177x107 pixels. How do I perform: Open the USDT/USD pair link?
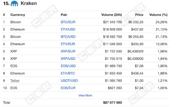(69, 81)
